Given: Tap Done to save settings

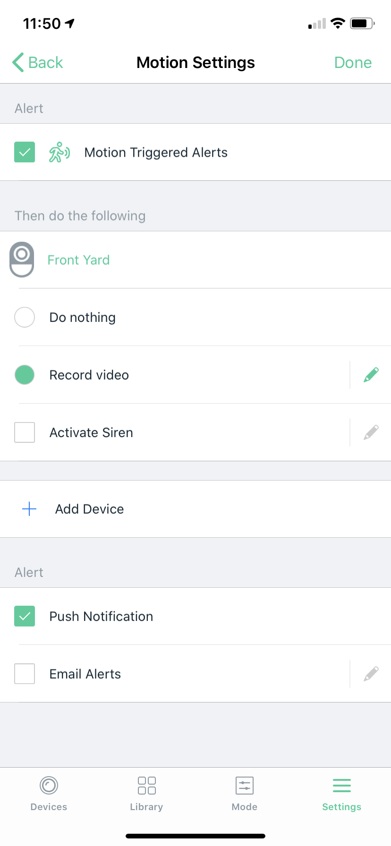Looking at the screenshot, I should click(x=353, y=62).
